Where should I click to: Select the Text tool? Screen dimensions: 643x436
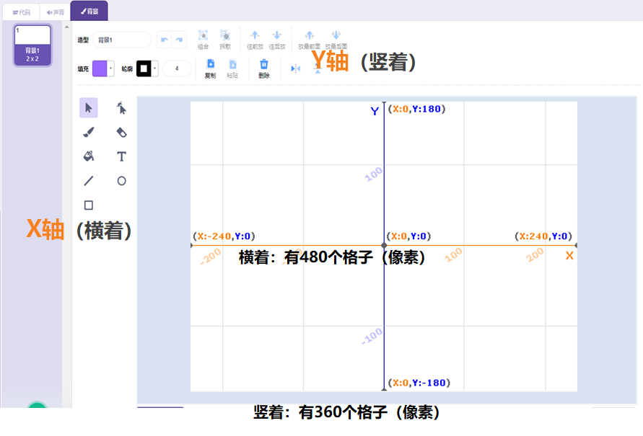(x=121, y=156)
